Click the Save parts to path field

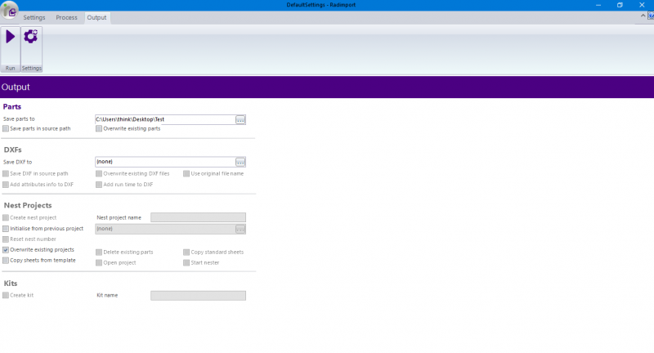(164, 119)
